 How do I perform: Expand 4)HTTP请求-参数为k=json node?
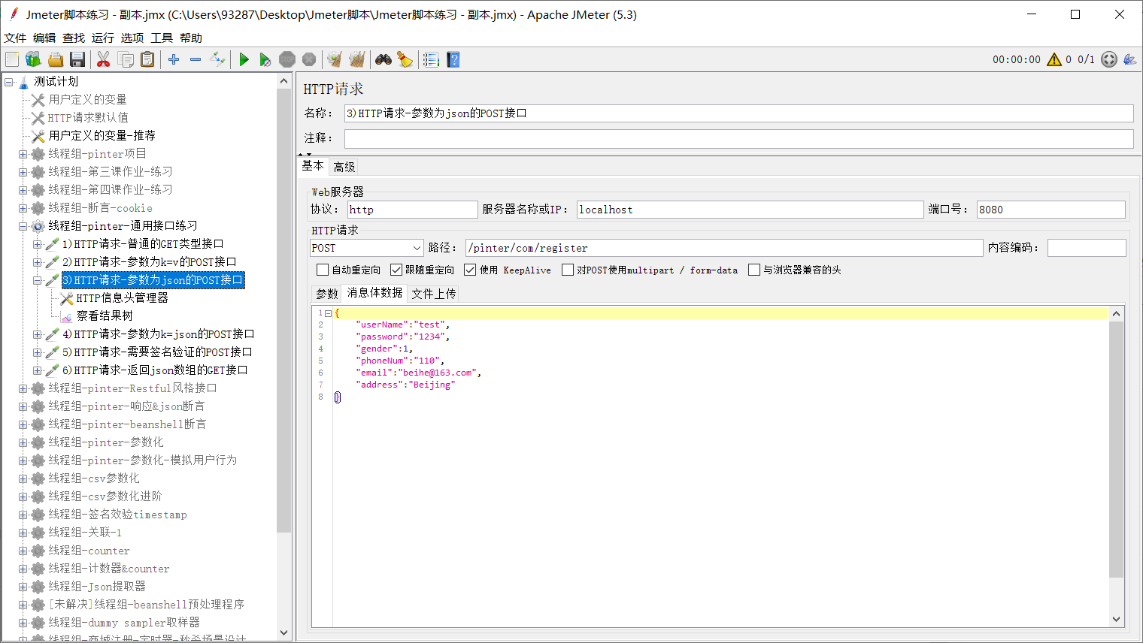tap(38, 334)
